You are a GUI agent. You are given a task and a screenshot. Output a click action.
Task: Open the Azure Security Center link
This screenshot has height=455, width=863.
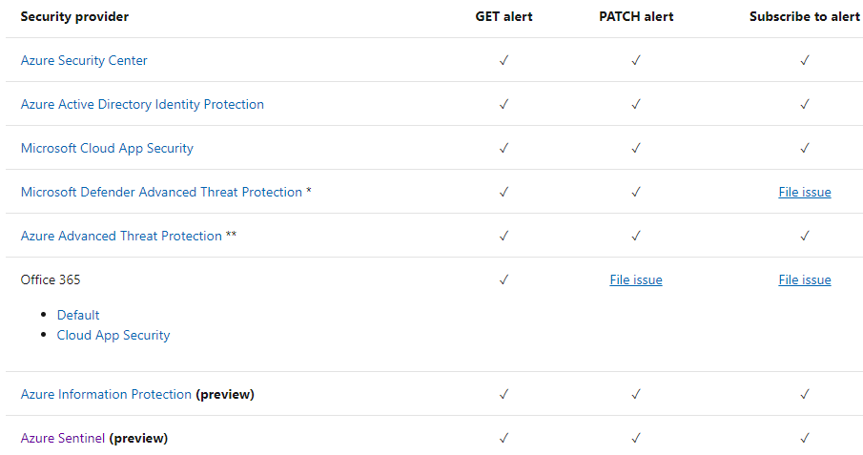click(84, 60)
